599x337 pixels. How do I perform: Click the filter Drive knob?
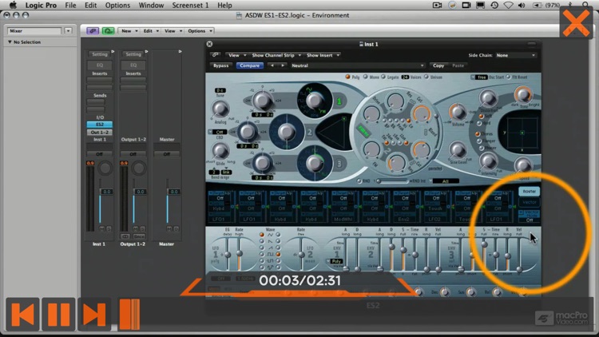coord(371,114)
